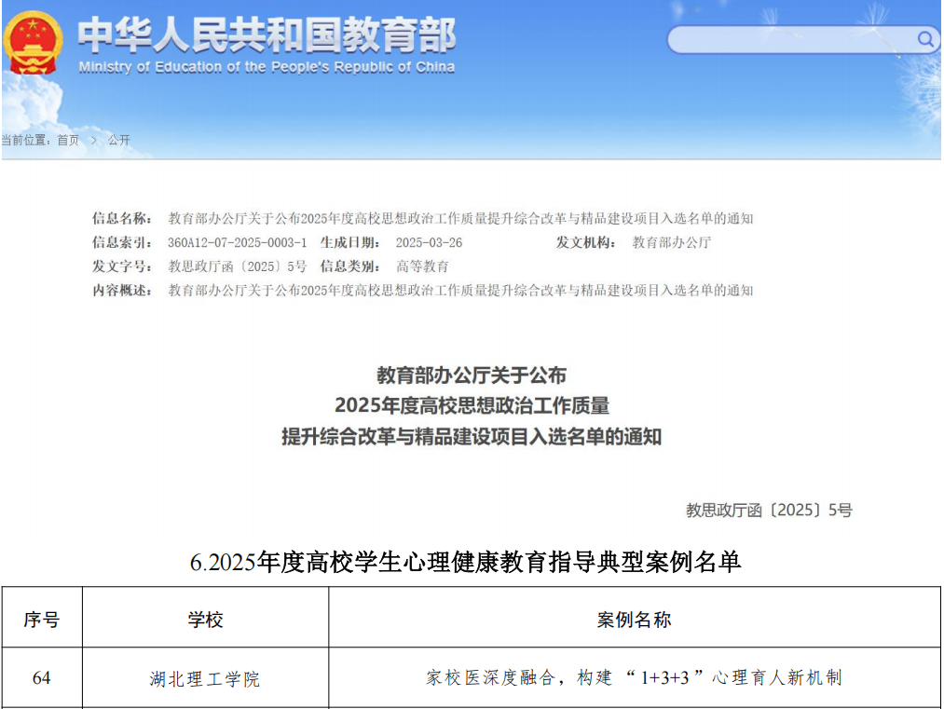The image size is (944, 709).
Task: Click the 高等教育 information category value
Action: 422,266
